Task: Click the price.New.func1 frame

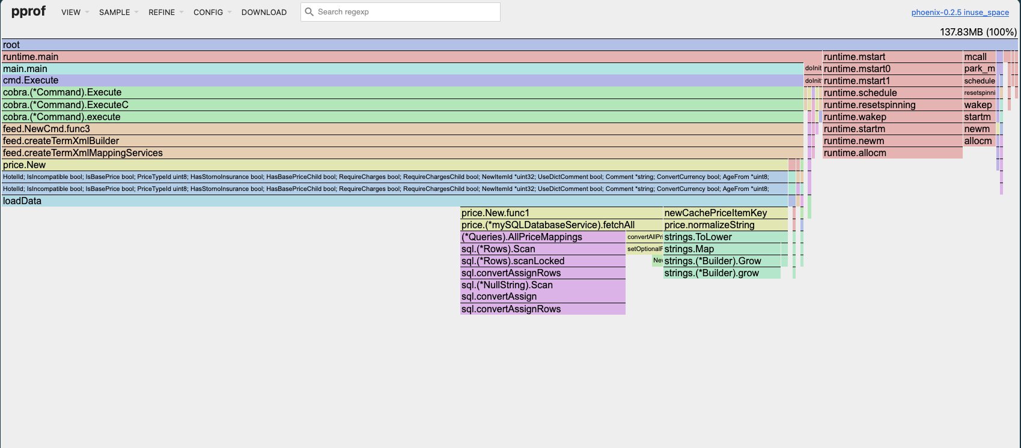Action: (x=561, y=213)
